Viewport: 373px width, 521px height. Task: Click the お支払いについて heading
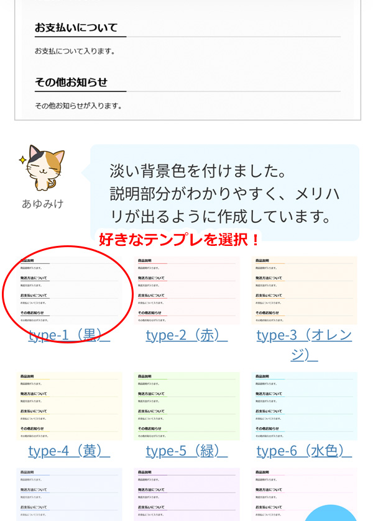76,27
